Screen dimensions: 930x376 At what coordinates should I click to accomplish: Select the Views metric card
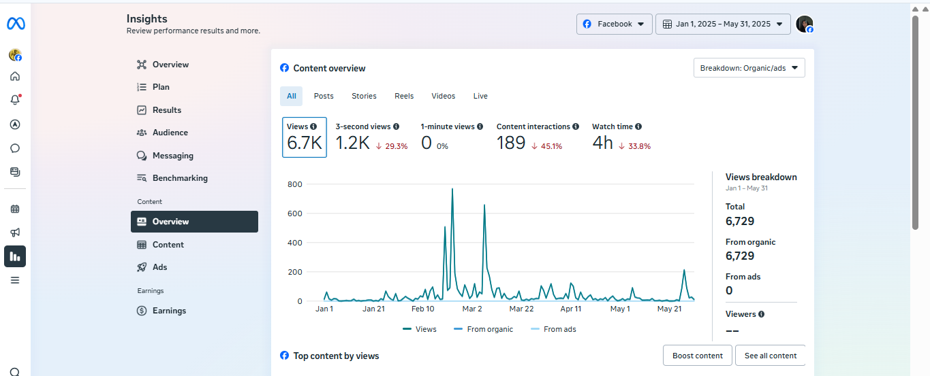pyautogui.click(x=304, y=137)
